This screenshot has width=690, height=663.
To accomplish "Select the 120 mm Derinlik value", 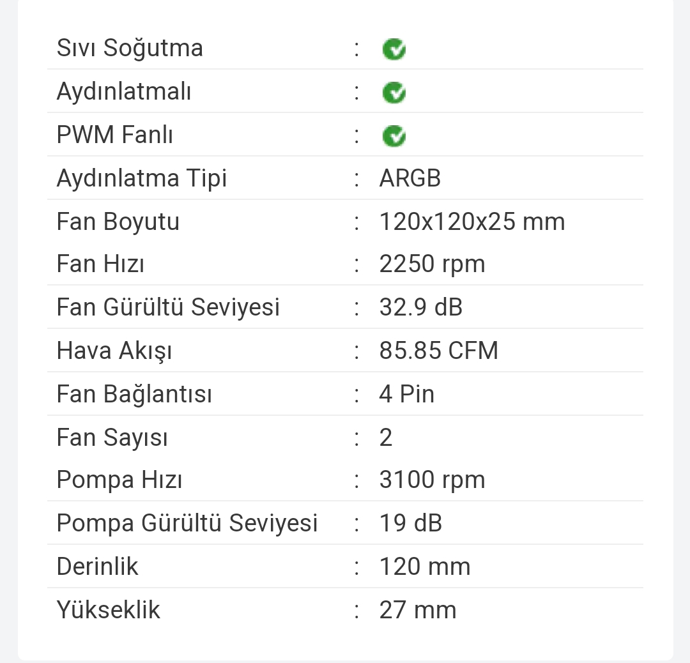I will [x=425, y=567].
